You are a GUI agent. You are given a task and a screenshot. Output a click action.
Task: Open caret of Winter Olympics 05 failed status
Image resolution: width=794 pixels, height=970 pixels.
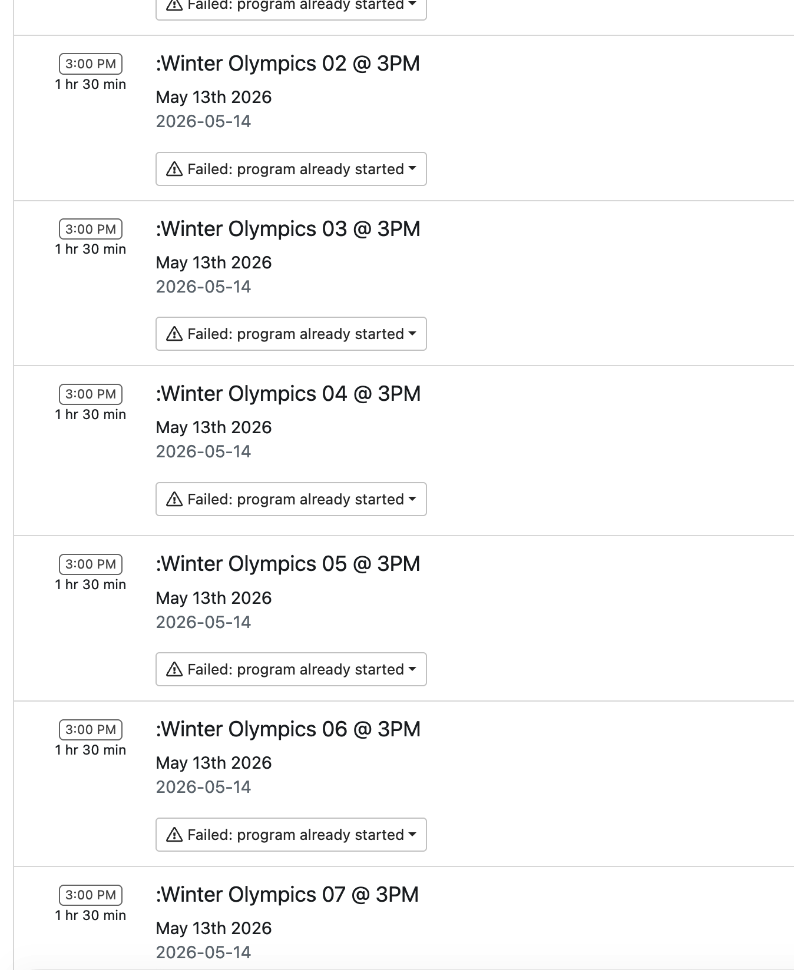coord(412,669)
